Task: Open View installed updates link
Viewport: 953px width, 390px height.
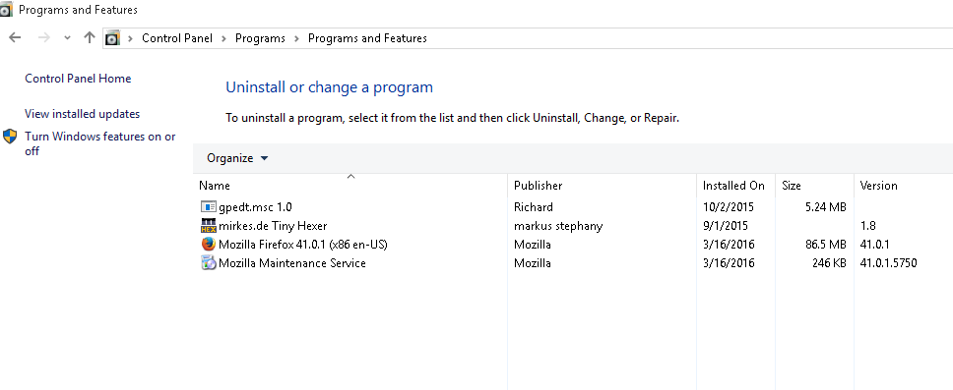Action: click(x=82, y=113)
